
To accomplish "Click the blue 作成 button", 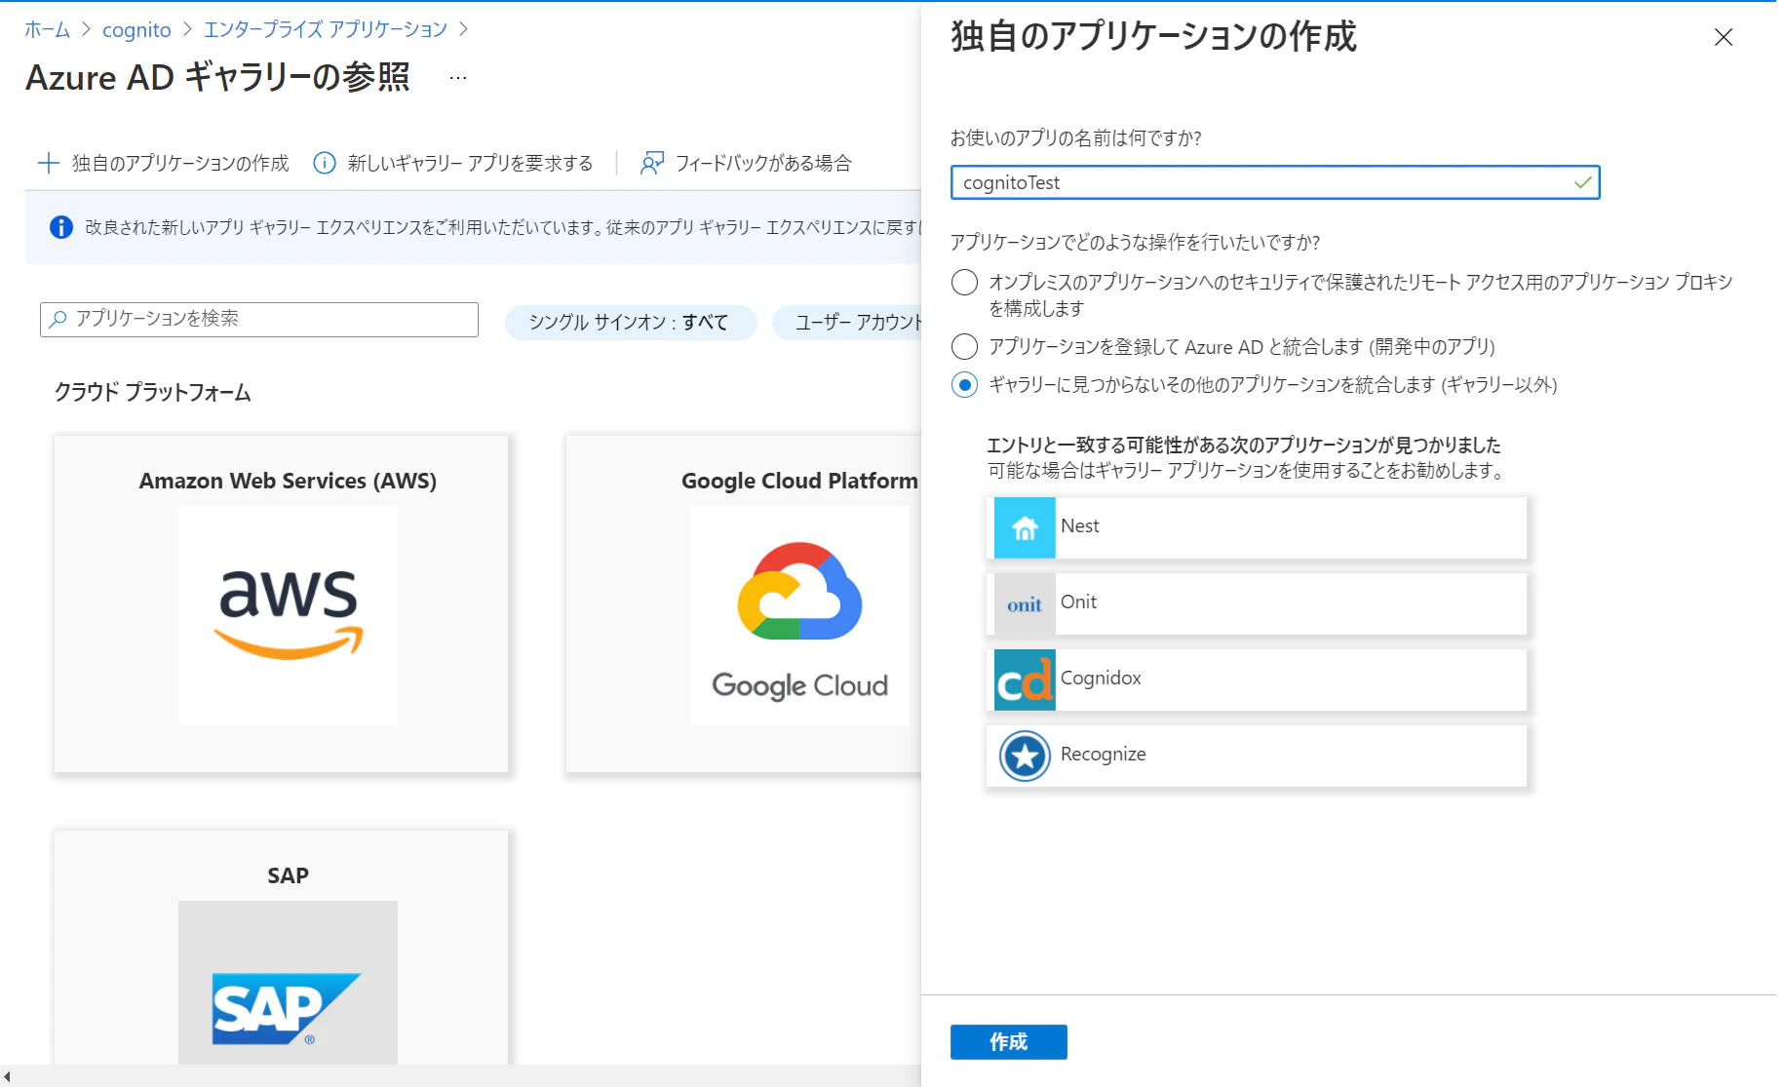I will [1008, 1042].
